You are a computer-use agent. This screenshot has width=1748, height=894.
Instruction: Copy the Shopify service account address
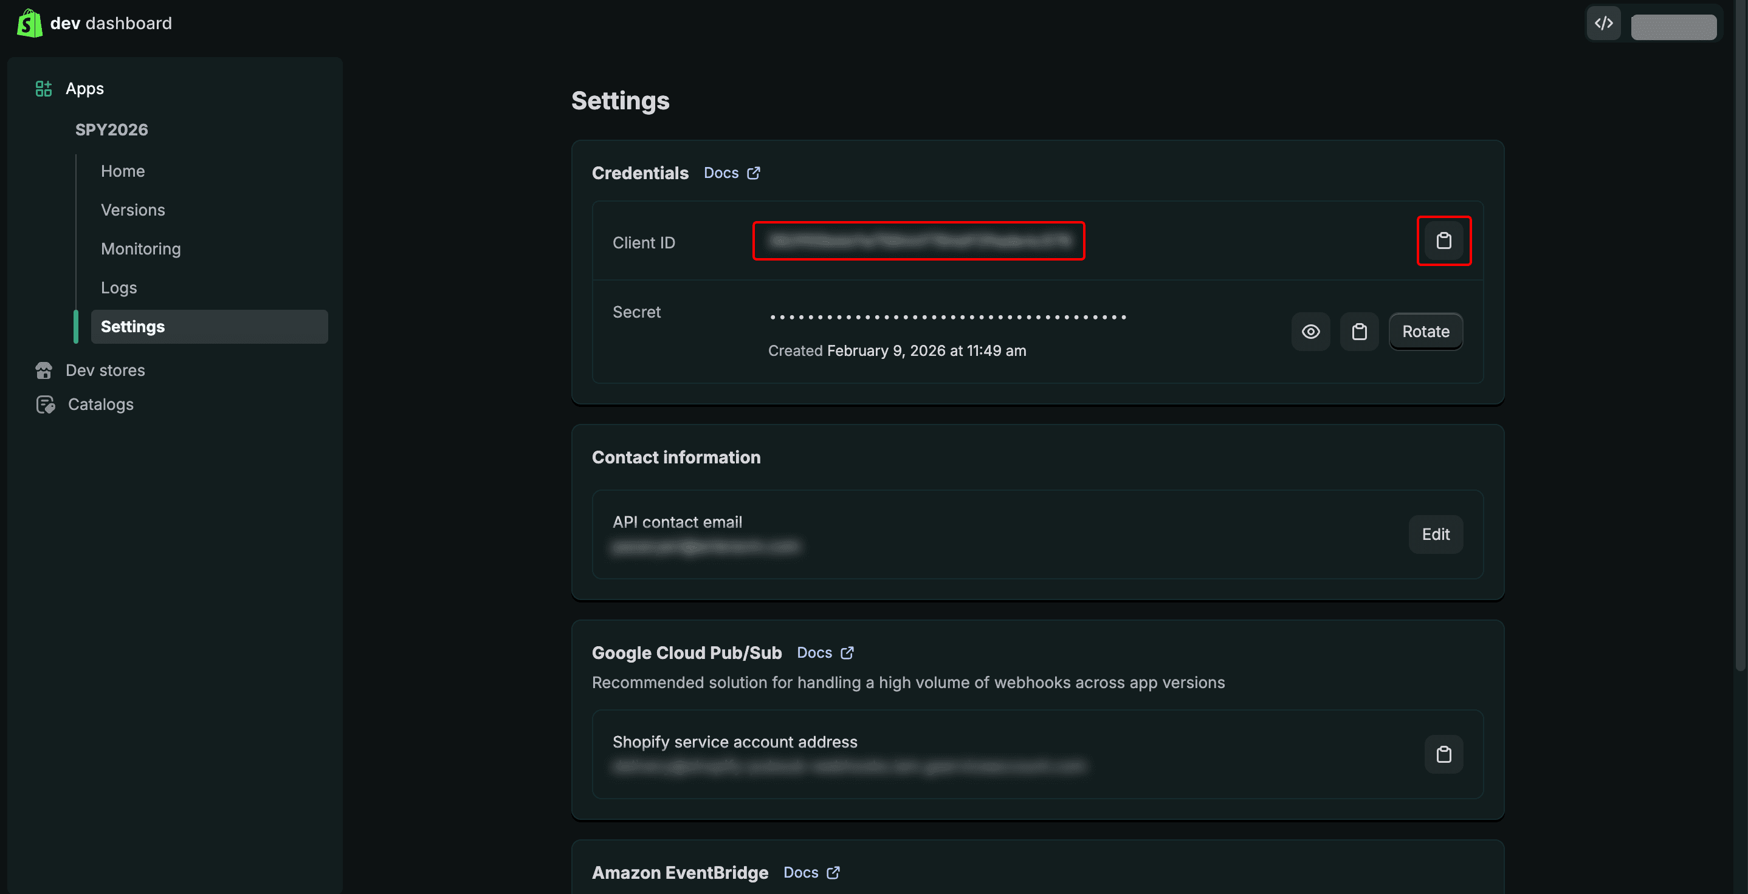click(x=1443, y=754)
